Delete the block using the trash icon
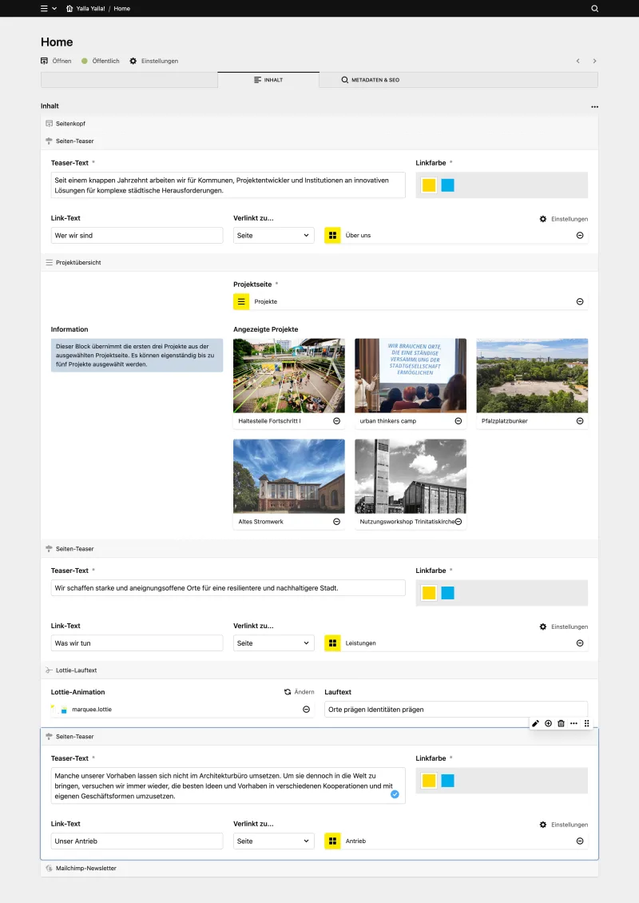The image size is (639, 903). click(561, 723)
